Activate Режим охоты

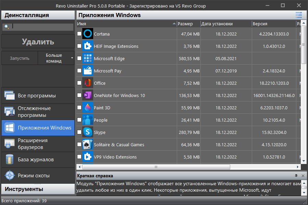[38, 176]
